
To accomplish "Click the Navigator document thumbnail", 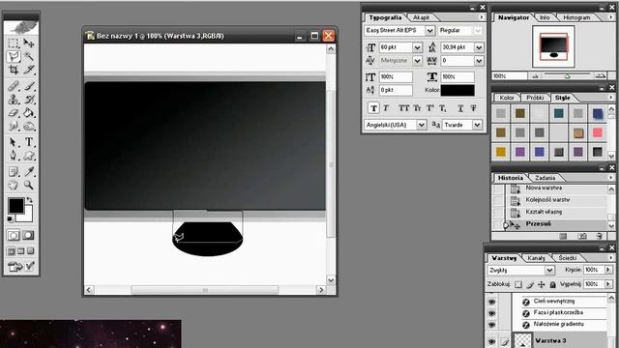I will pos(553,46).
